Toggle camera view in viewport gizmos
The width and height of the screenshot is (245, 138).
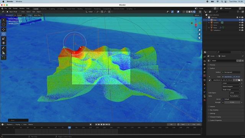199,38
